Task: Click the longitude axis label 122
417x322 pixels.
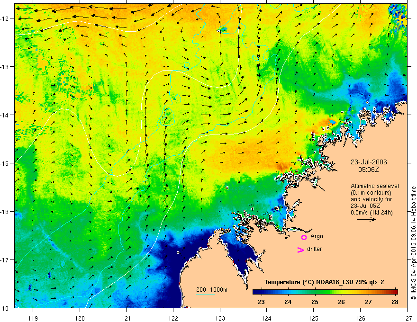Action: click(173, 318)
